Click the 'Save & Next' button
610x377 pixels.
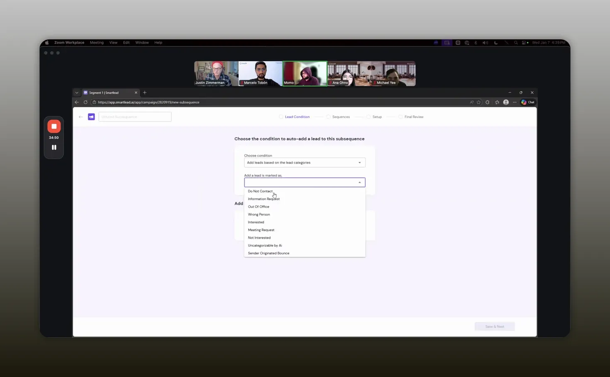(494, 326)
